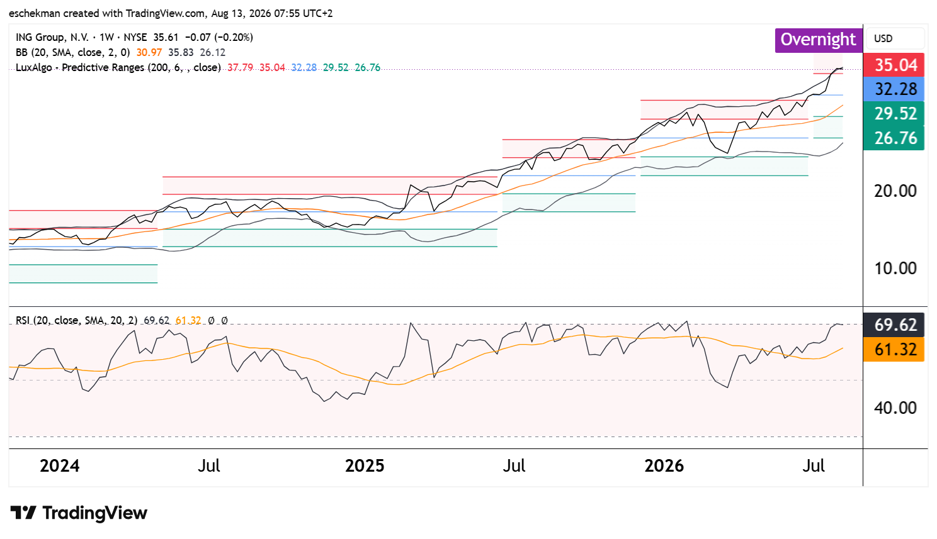
Task: Click the Jul label between 2025 and 2026
Action: (x=514, y=466)
